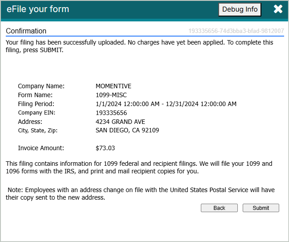Select the Confirmation section heading
The width and height of the screenshot is (289, 242).
pos(26,31)
